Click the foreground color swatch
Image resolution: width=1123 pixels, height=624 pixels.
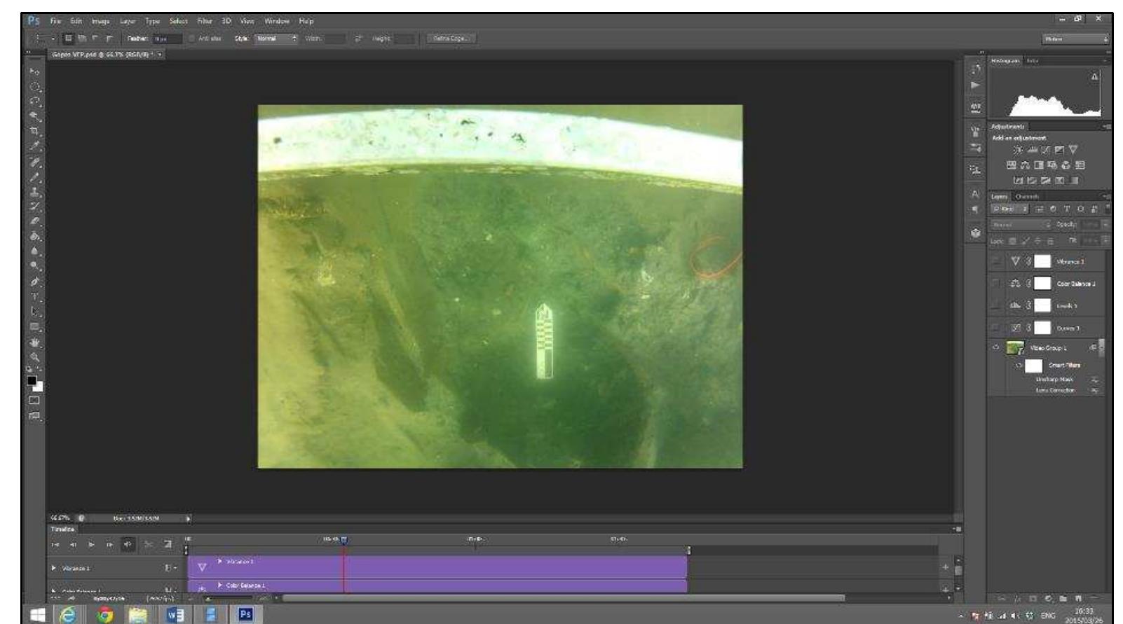32,382
